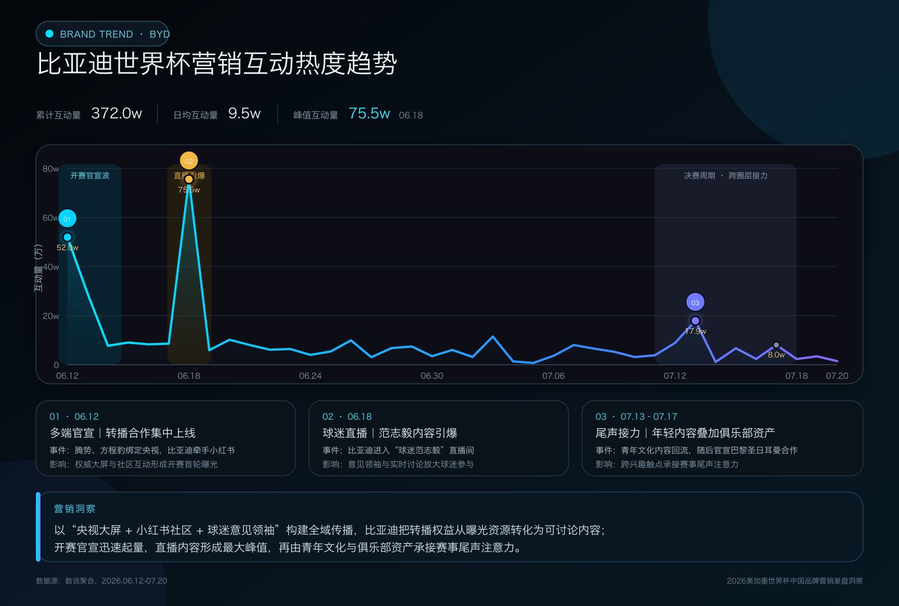Select the 17.9w data point

[x=695, y=321]
